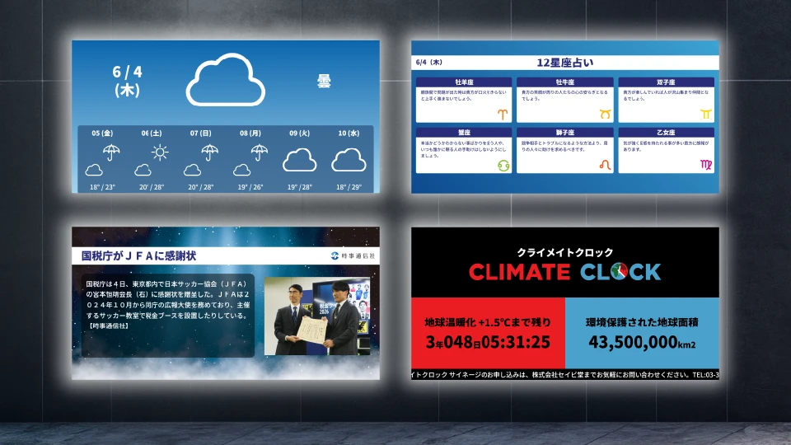Click the Gemini symbol in the 双子座 card

(x=706, y=114)
